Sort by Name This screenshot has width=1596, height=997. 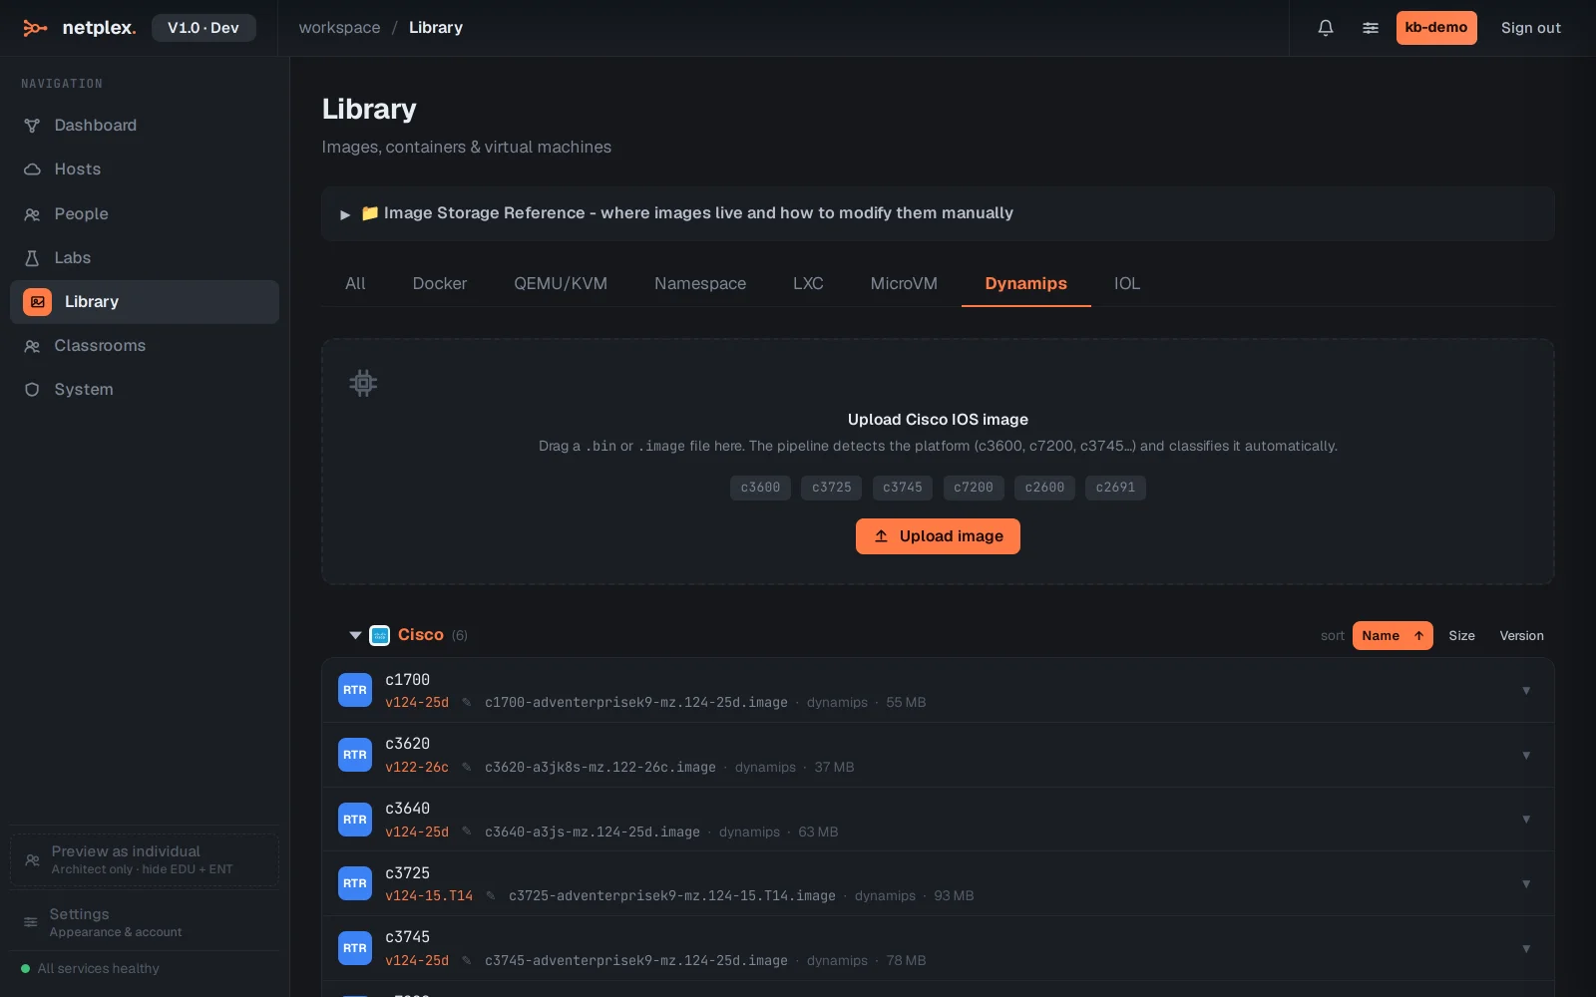(x=1393, y=636)
